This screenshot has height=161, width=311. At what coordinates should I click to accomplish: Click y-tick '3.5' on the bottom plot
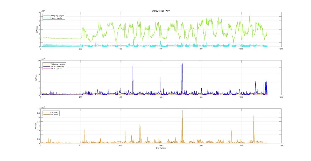(x=39, y=113)
